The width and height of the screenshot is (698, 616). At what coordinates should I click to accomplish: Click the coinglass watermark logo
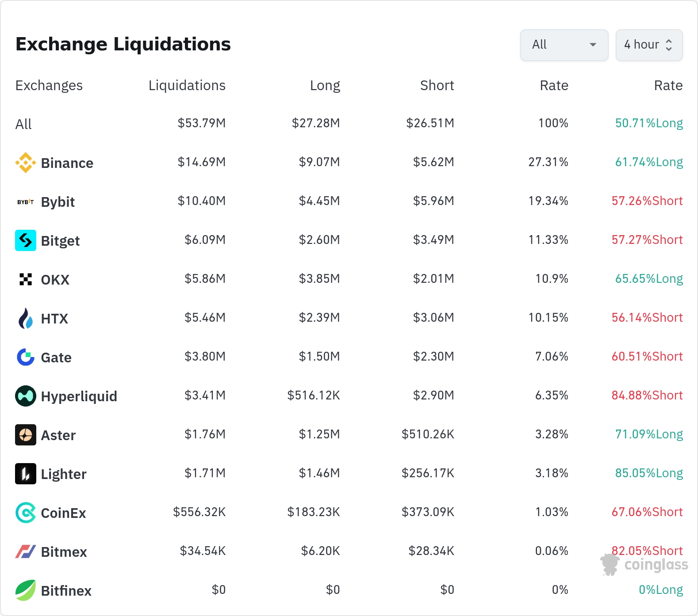tap(644, 565)
